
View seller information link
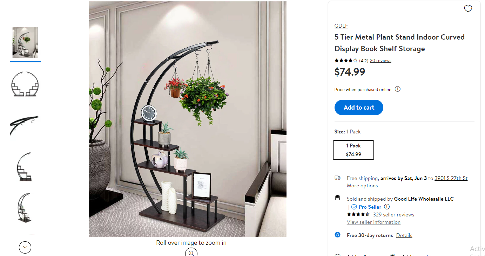pos(373,222)
